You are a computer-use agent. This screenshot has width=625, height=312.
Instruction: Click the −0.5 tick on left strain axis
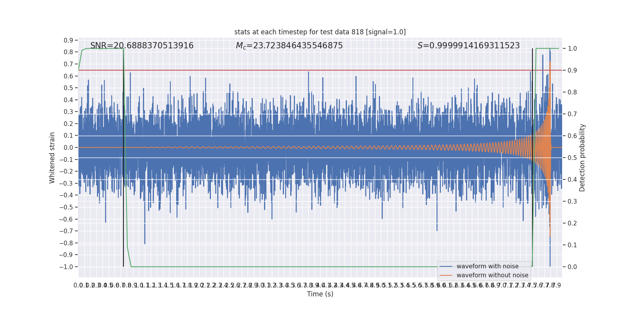(66, 207)
